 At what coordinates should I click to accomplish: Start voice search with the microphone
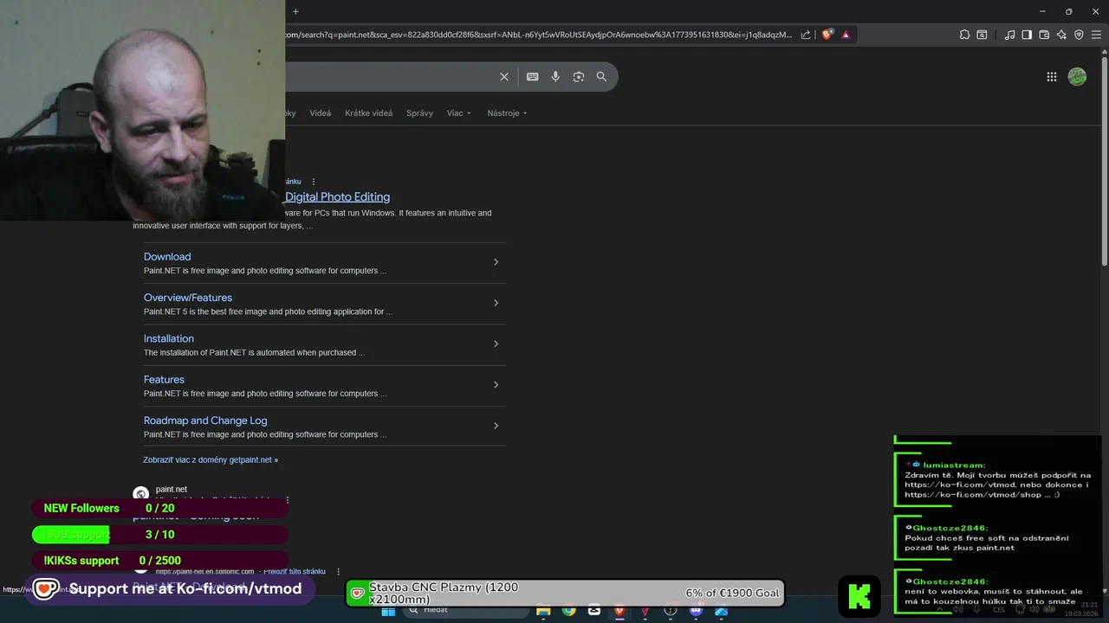555,77
